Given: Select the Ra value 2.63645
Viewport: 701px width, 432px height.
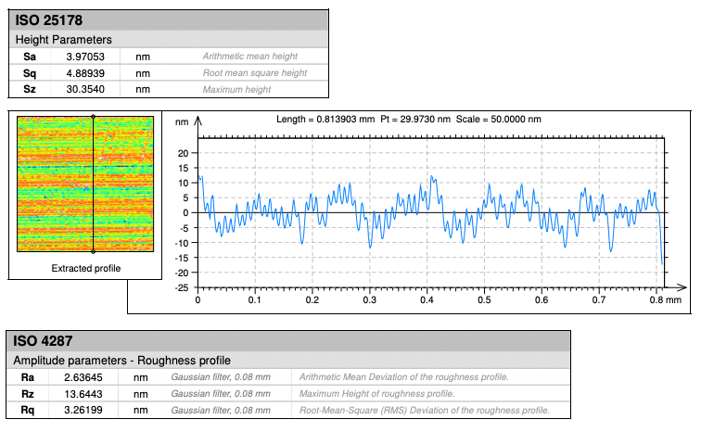Looking at the screenshot, I should coord(84,377).
